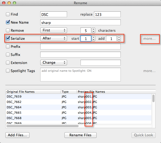The height and width of the screenshot is (143, 161).
Task: Toggle the Serialize checkbox off
Action: (8, 38)
